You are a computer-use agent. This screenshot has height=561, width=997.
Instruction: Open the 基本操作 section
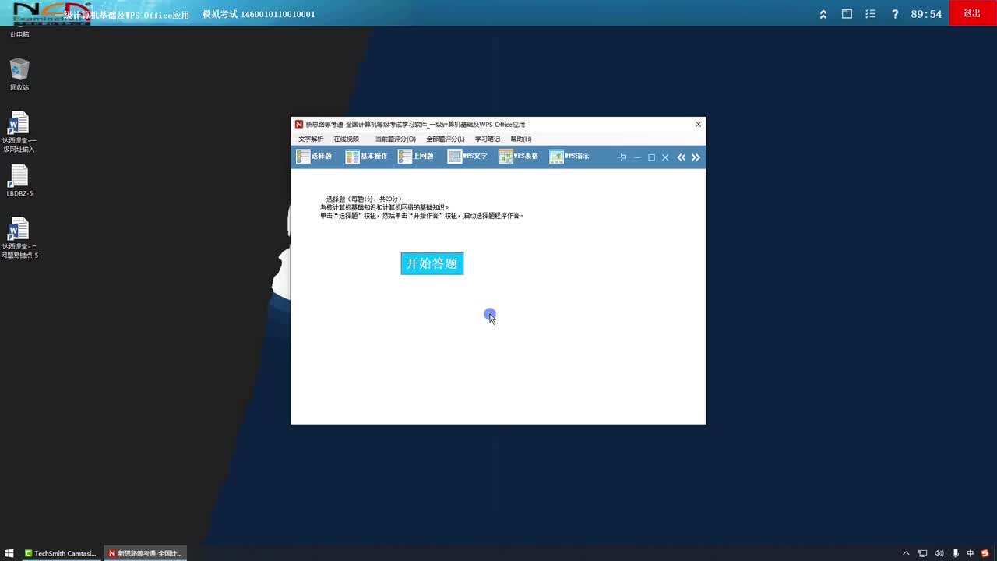[x=366, y=157]
